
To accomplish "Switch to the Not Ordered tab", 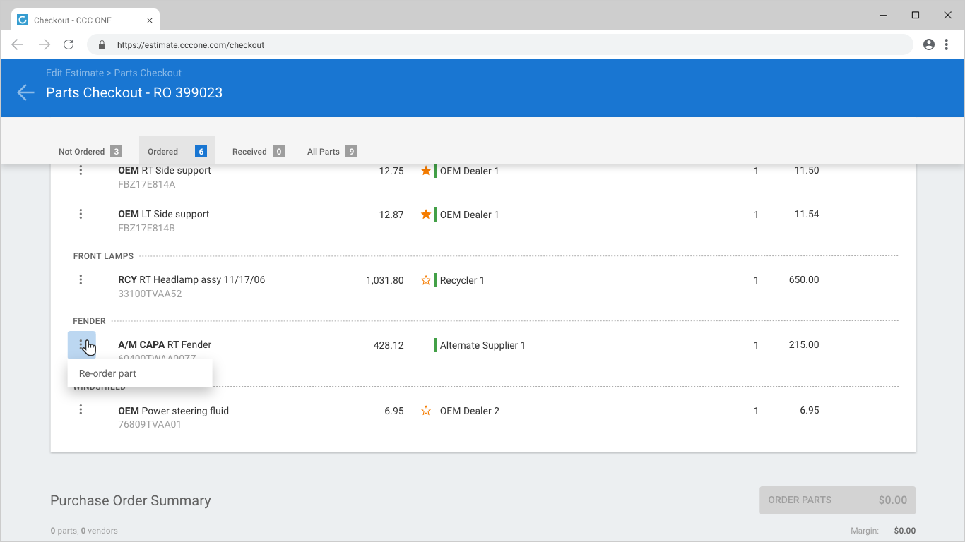I will [x=90, y=151].
